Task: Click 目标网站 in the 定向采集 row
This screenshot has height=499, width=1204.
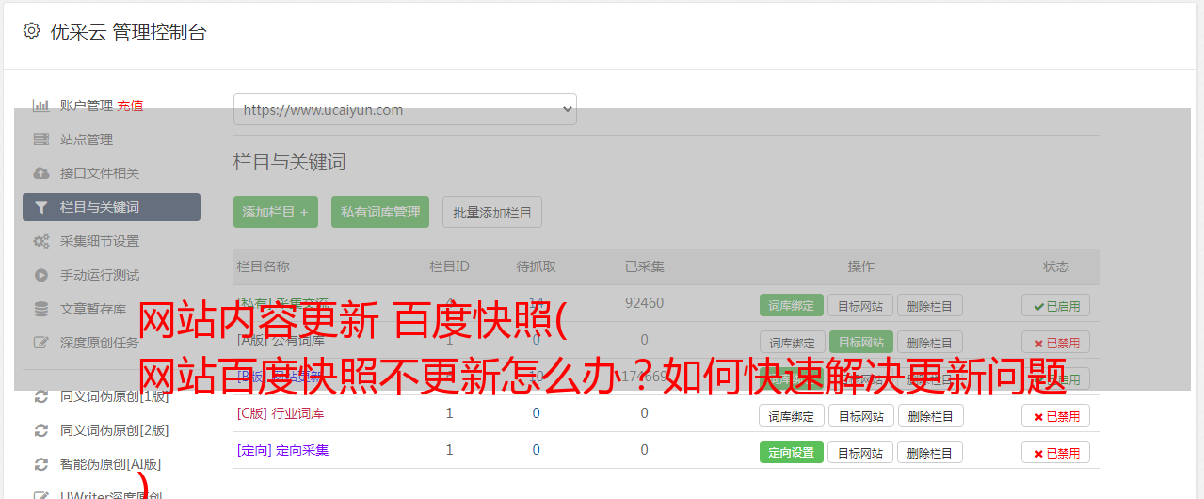Action: [x=860, y=452]
